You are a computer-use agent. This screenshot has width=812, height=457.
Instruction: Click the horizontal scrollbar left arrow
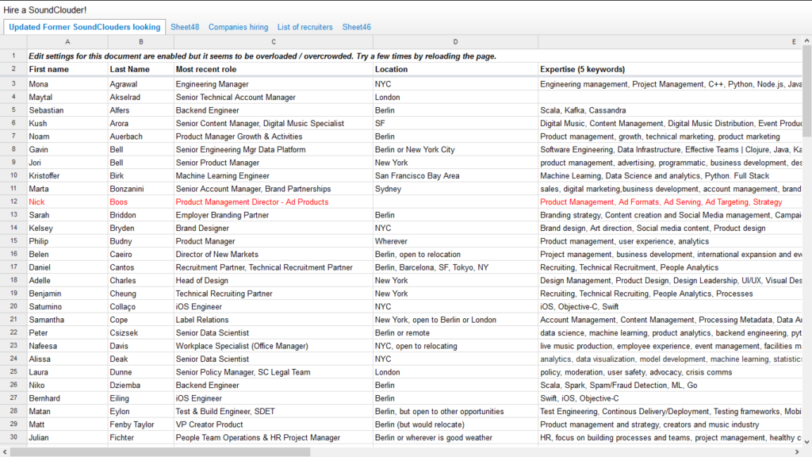coord(5,451)
